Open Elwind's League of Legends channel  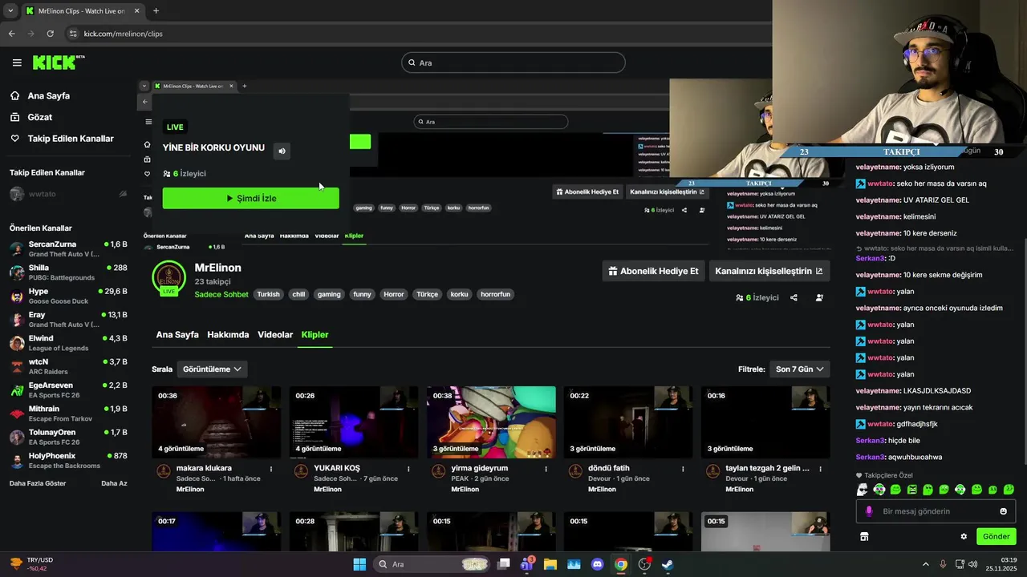point(68,343)
